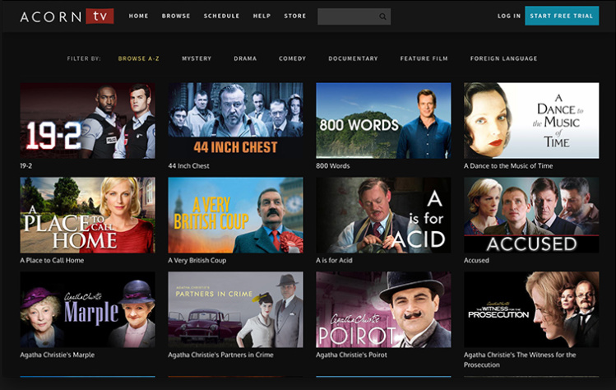Image resolution: width=616 pixels, height=390 pixels.
Task: Open the Schedule page
Action: (221, 16)
